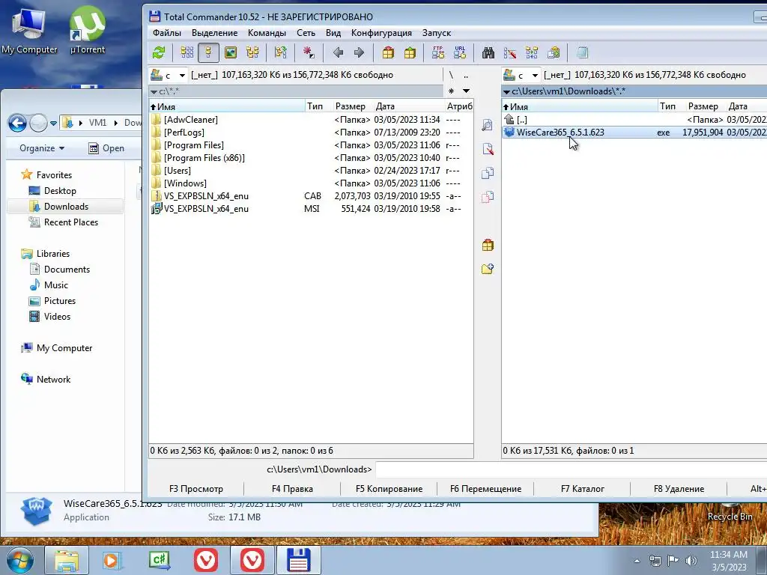This screenshot has height=575, width=767.
Task: Click the new folder icon in middle bar
Action: tap(488, 269)
